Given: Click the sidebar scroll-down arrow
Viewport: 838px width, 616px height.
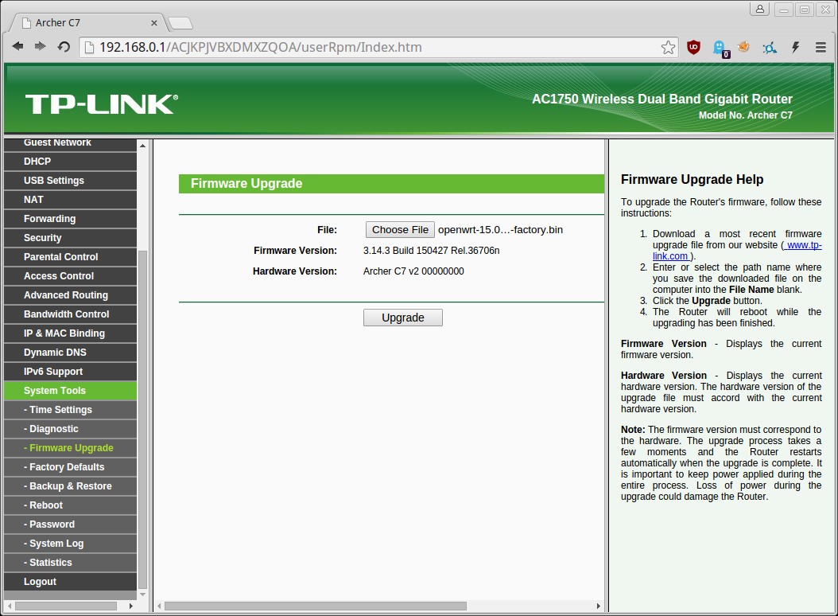Looking at the screenshot, I should [142, 594].
